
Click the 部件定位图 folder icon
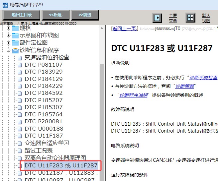click(15, 43)
